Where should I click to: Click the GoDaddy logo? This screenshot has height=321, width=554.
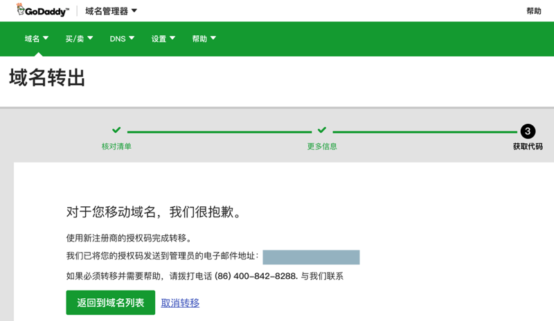(x=42, y=10)
